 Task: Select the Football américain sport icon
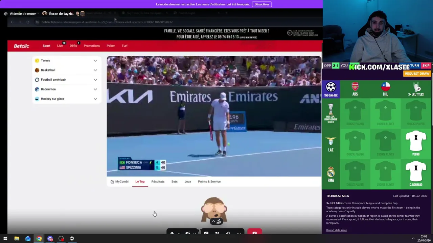pos(37,80)
